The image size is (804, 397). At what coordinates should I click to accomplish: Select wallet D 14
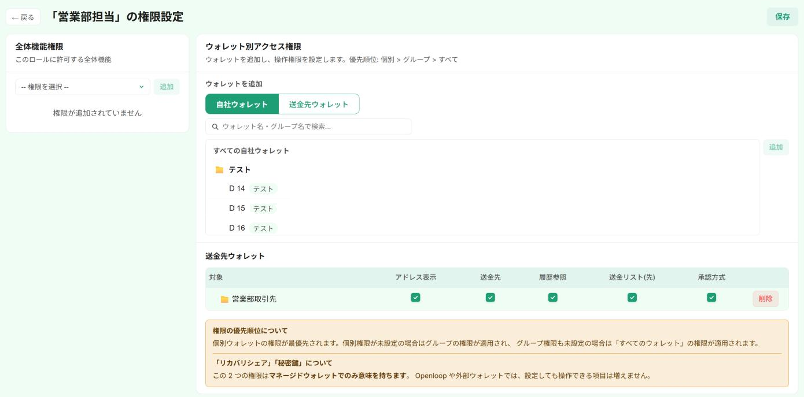pos(237,188)
